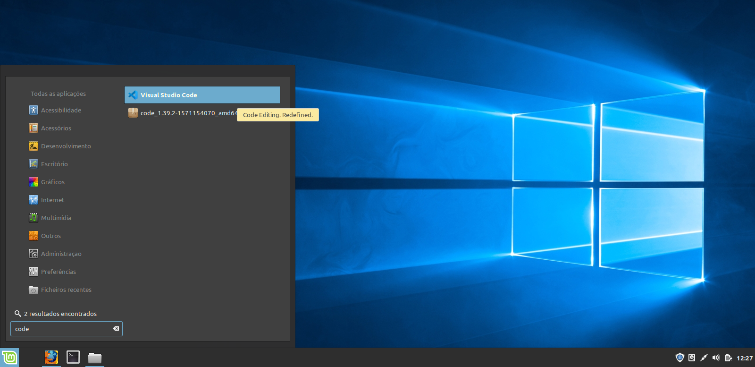This screenshot has width=755, height=367.
Task: Click '2 resultados encontrados' text
Action: pyautogui.click(x=60, y=314)
